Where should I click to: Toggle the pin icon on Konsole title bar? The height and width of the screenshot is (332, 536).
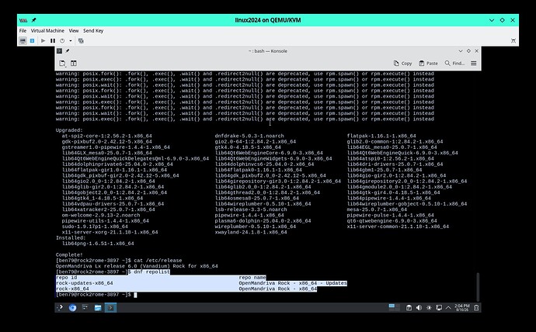coord(68,51)
